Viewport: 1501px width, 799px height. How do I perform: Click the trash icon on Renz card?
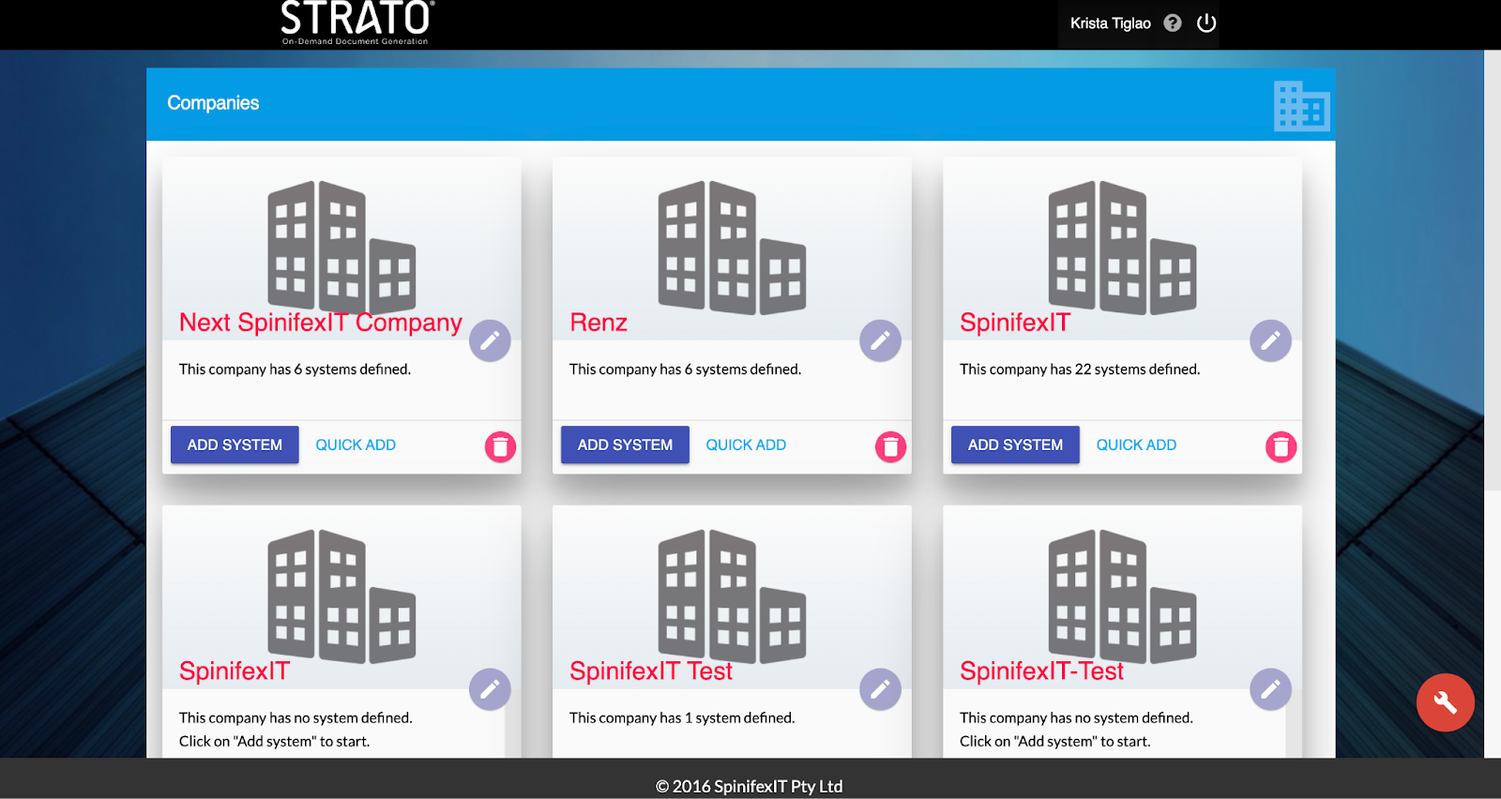point(890,446)
